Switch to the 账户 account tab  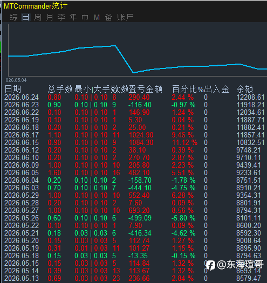(x=125, y=17)
